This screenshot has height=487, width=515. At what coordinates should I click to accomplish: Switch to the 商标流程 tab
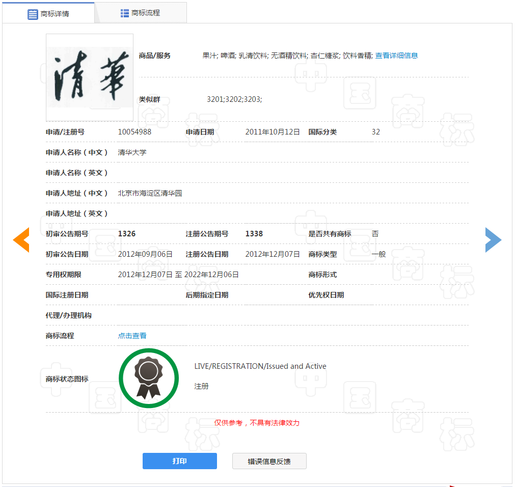(x=146, y=13)
